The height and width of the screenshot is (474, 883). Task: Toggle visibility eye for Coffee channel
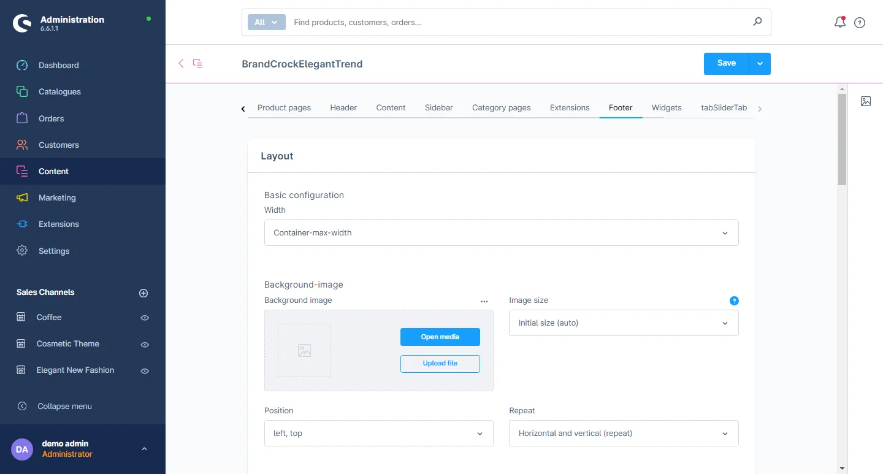point(145,318)
